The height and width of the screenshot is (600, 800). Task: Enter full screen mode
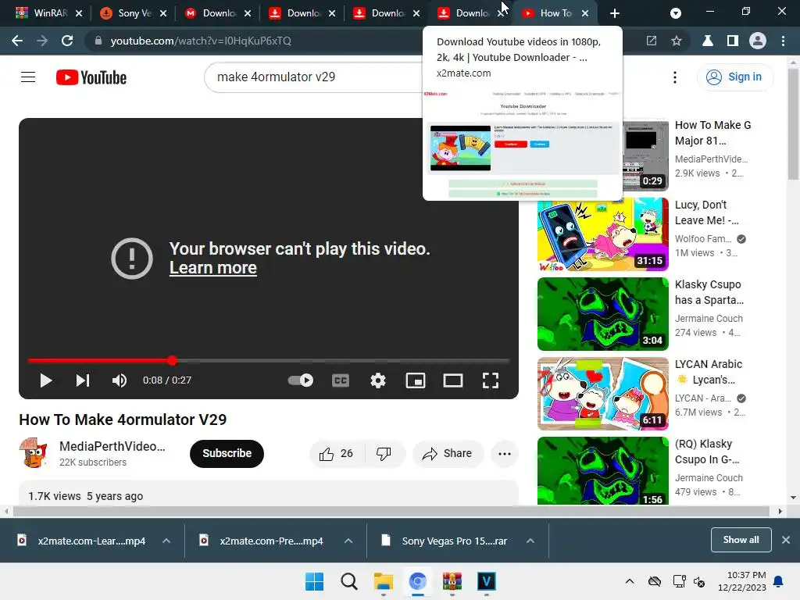(x=491, y=380)
